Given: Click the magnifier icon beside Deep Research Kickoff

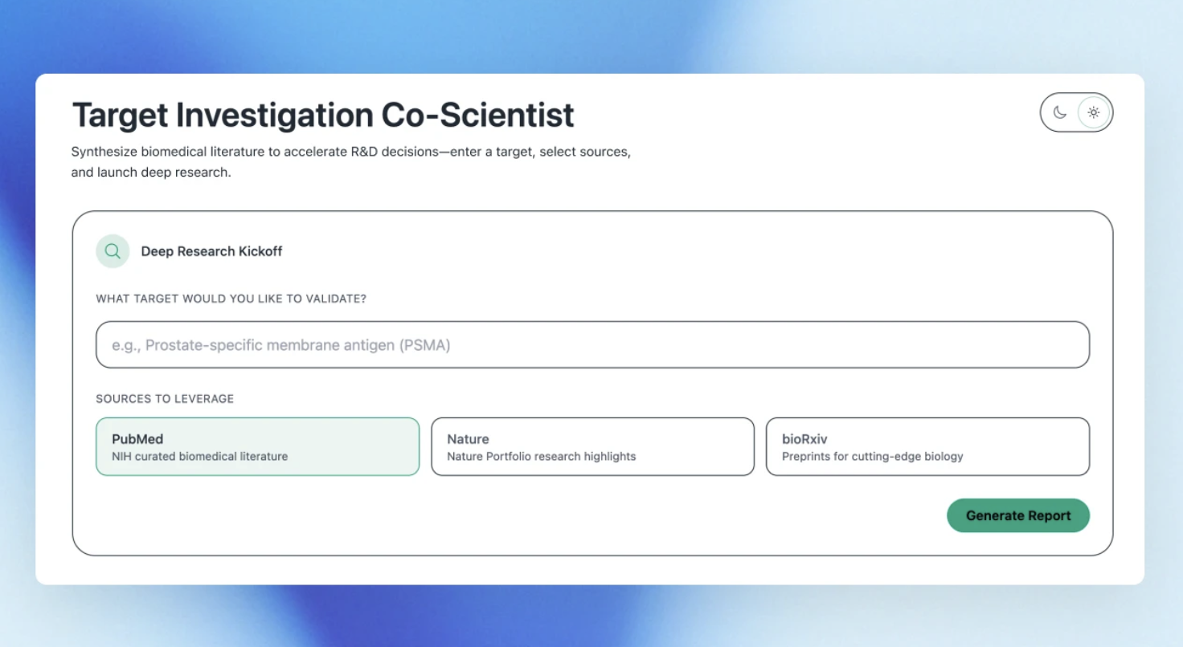Looking at the screenshot, I should (x=113, y=251).
